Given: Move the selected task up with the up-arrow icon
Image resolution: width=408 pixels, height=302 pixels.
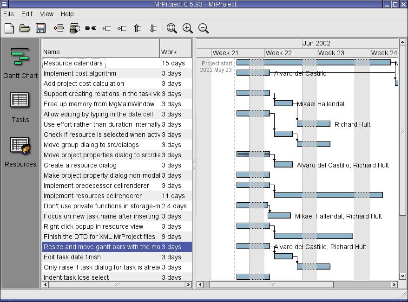Looking at the screenshot, I should point(138,28).
